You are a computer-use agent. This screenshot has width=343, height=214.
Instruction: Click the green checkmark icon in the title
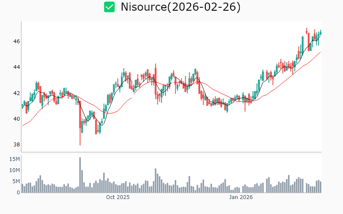point(110,7)
